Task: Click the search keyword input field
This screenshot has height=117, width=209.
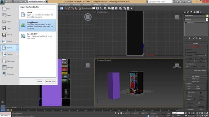Action: (160, 2)
